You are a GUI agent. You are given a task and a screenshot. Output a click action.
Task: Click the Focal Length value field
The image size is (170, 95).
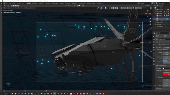pyautogui.click(x=166, y=47)
